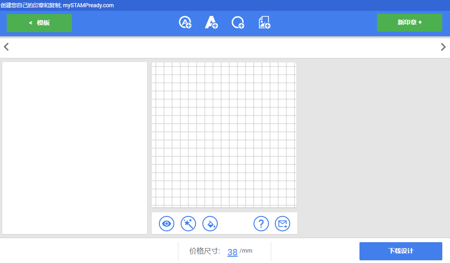The width and height of the screenshot is (450, 263).
Task: Go back to templates (模板)
Action: tap(39, 23)
